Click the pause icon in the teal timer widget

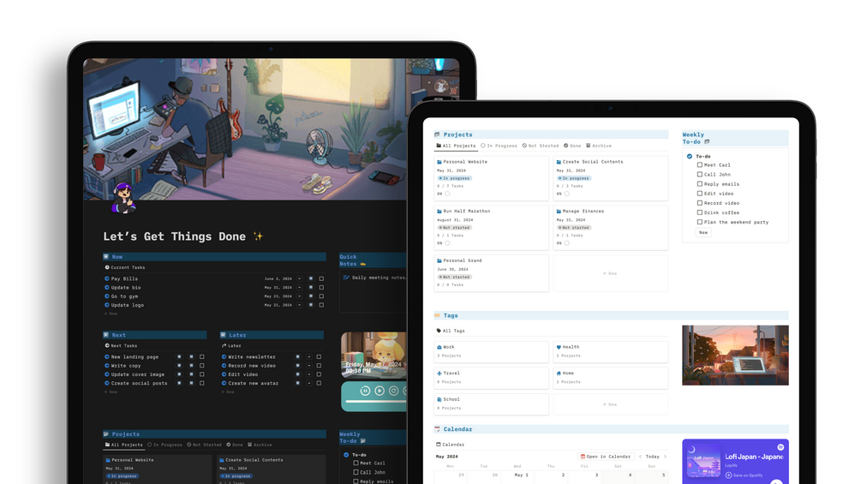[x=365, y=391]
